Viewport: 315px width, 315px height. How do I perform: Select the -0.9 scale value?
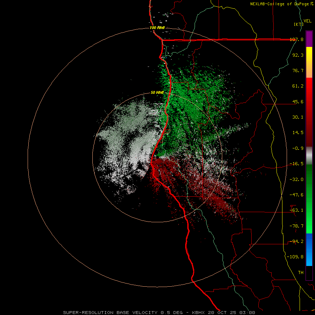point(298,148)
